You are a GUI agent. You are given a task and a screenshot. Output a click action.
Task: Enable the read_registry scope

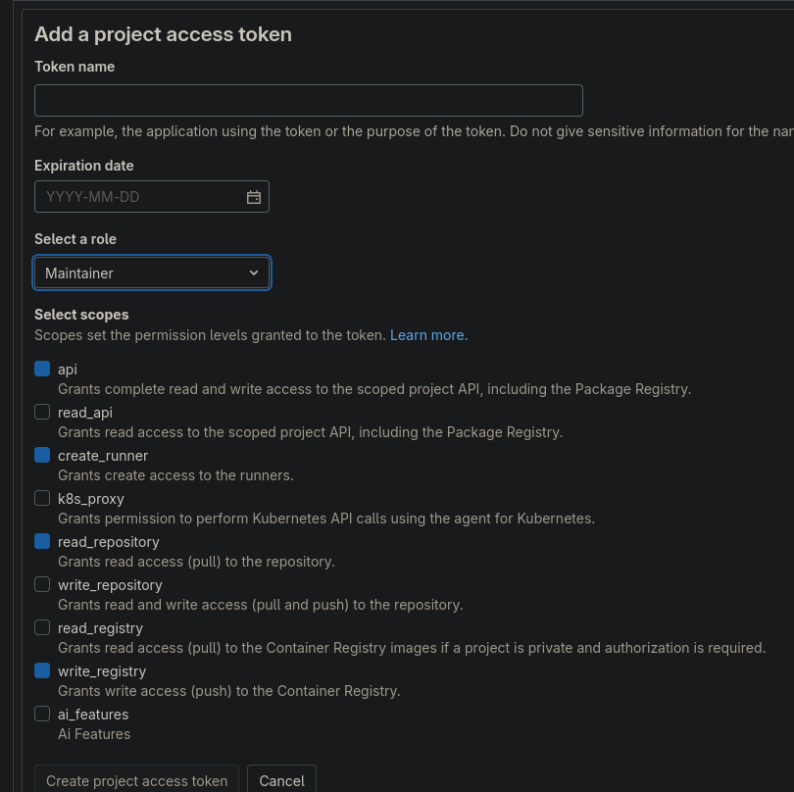tap(42, 627)
